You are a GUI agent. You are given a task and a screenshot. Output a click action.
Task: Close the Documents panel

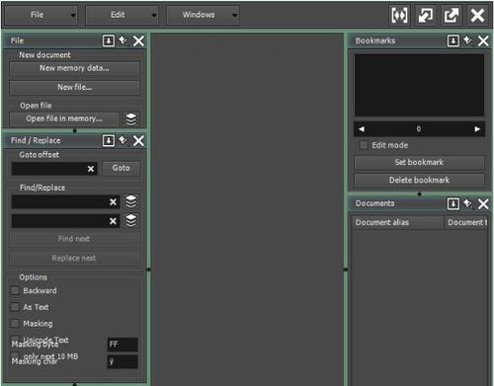coord(483,204)
